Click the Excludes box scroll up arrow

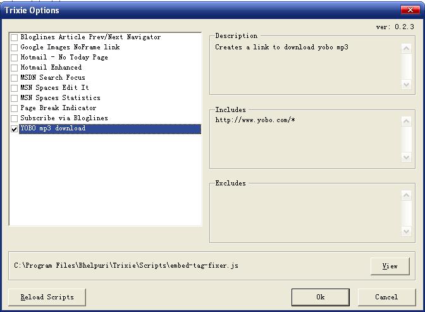[406, 196]
